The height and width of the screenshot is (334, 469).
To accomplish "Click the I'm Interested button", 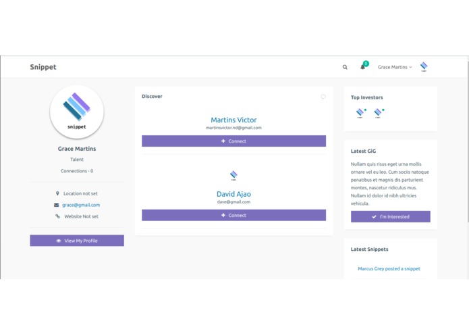I will point(390,216).
